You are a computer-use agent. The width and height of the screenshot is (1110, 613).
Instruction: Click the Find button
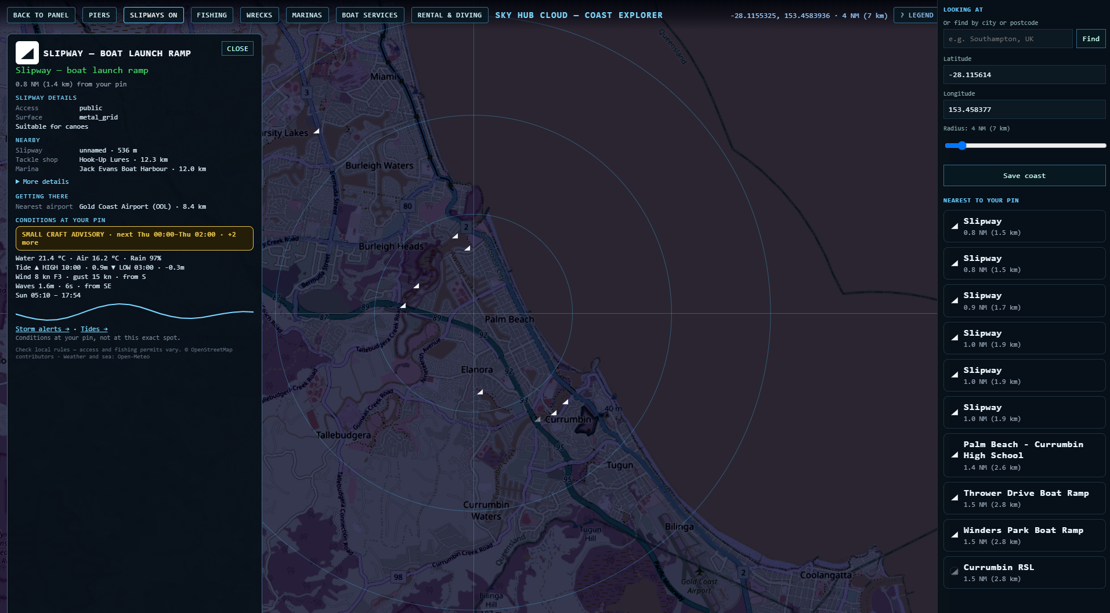pos(1090,39)
